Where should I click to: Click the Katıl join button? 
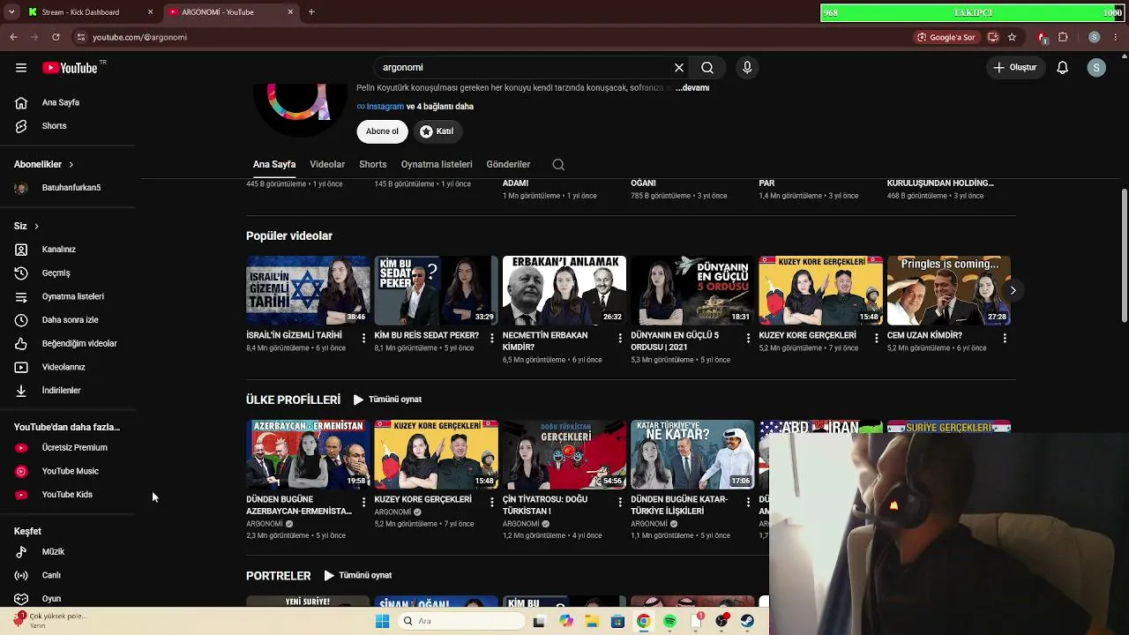coord(437,131)
